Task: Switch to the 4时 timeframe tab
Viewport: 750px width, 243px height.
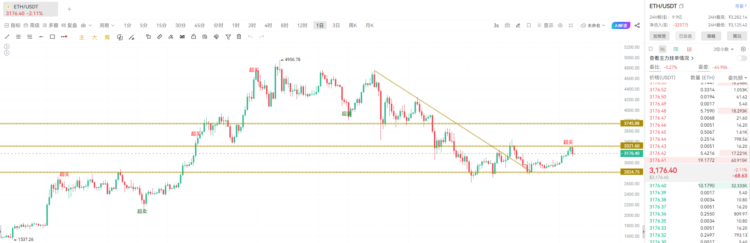Action: [268, 25]
